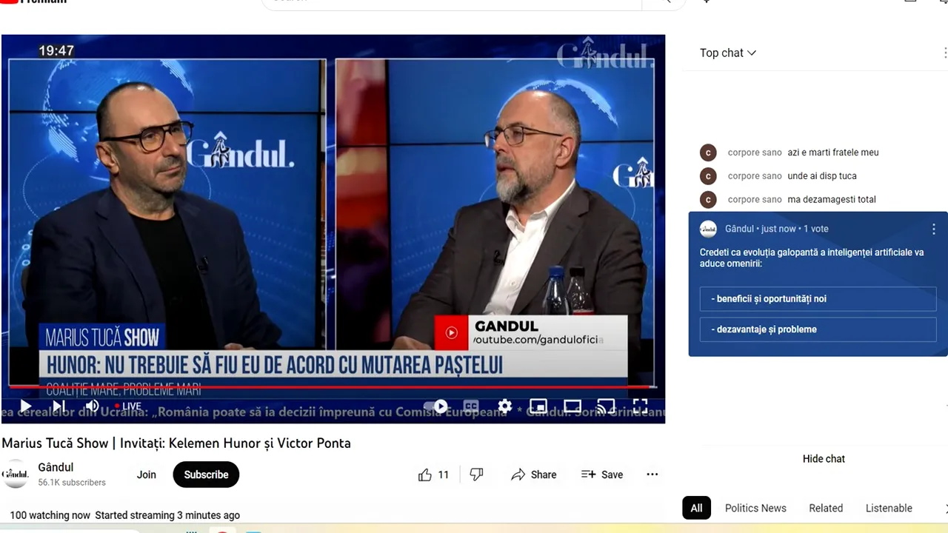Hide the live chat

(824, 459)
